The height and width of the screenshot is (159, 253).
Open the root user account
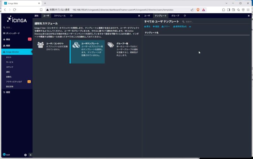6,155
